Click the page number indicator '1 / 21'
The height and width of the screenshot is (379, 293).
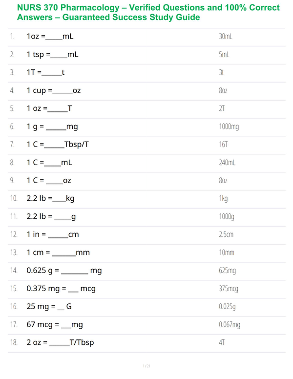146,366
